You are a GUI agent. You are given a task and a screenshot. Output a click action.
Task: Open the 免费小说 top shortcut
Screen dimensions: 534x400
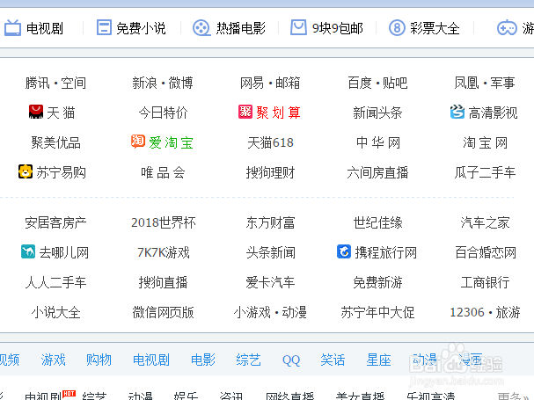click(141, 28)
